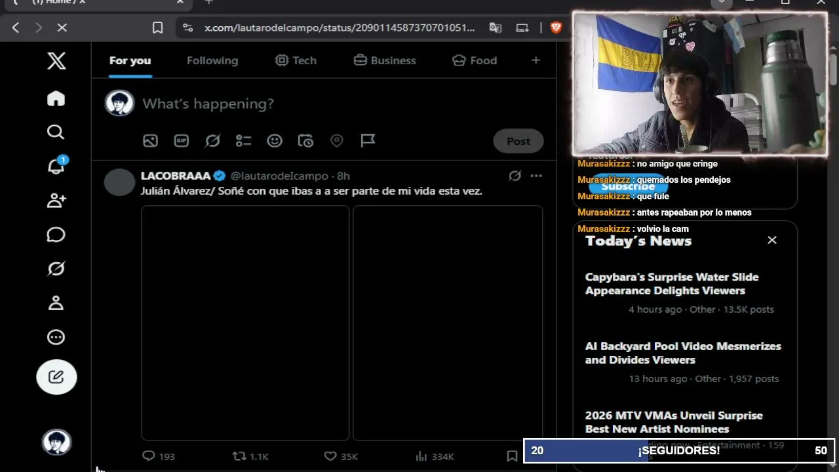The width and height of the screenshot is (839, 472).
Task: Open Chat messages in the sidebar
Action: [x=56, y=235]
